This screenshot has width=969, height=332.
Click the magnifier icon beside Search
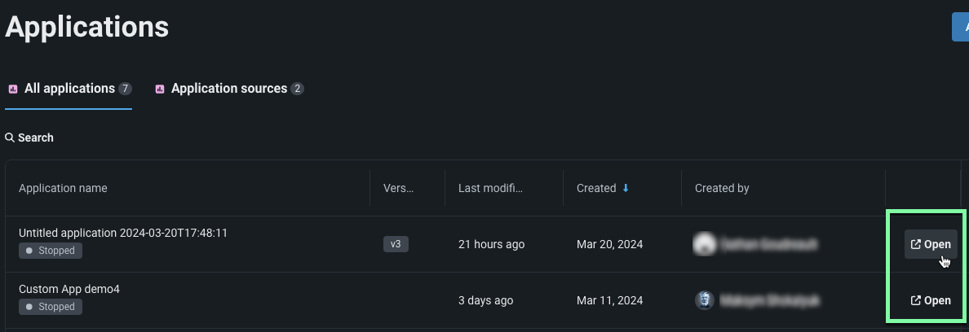tap(10, 138)
